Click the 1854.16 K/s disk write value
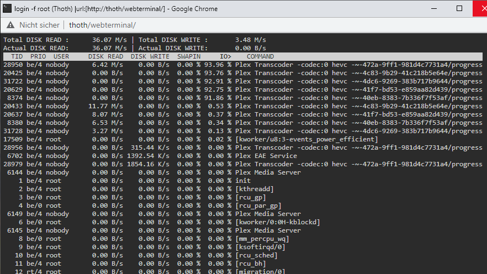Viewport: 487px width, 274px height. tap(148, 164)
